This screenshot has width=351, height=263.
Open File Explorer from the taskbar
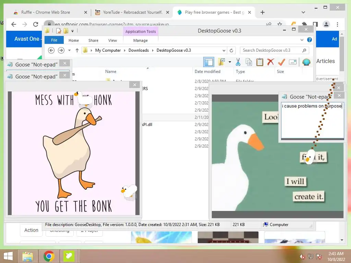(27, 256)
